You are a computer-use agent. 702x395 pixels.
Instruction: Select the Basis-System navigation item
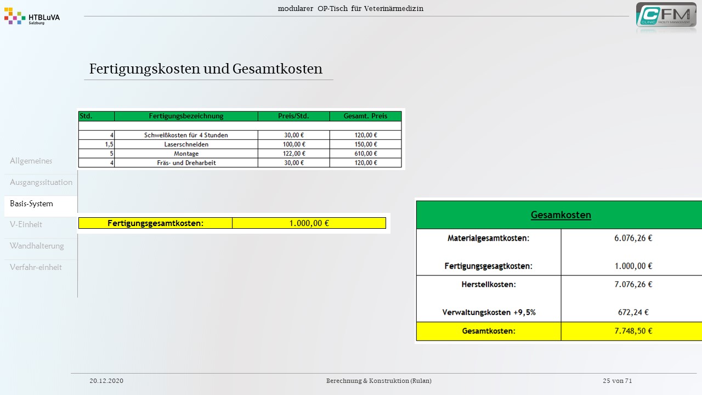coord(32,204)
